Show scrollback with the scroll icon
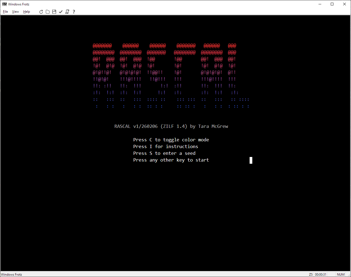This screenshot has width=351, height=277. [x=67, y=12]
